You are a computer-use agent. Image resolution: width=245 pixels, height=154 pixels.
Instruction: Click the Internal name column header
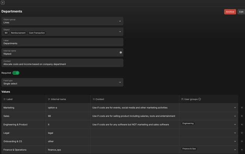coord(68,99)
